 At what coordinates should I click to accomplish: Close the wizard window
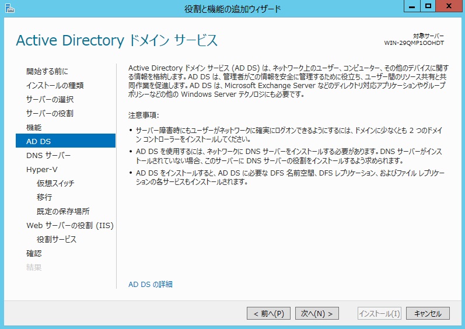click(x=449, y=6)
